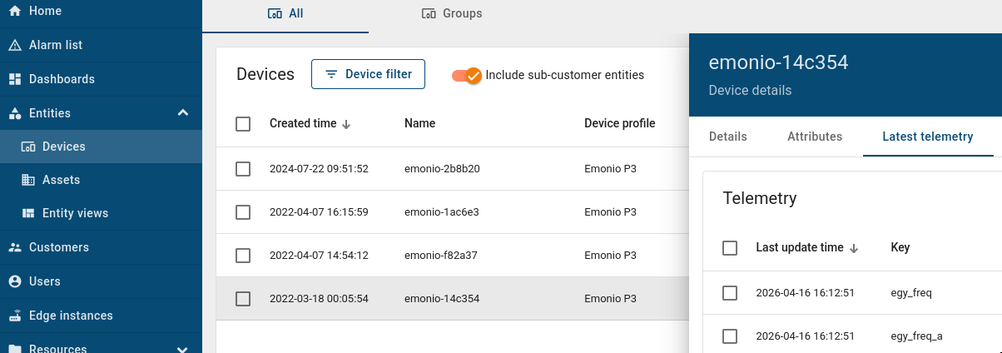Click the Home house icon

15,11
